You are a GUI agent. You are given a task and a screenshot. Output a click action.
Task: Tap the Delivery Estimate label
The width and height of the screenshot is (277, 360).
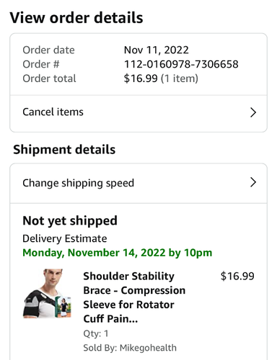[65, 239]
